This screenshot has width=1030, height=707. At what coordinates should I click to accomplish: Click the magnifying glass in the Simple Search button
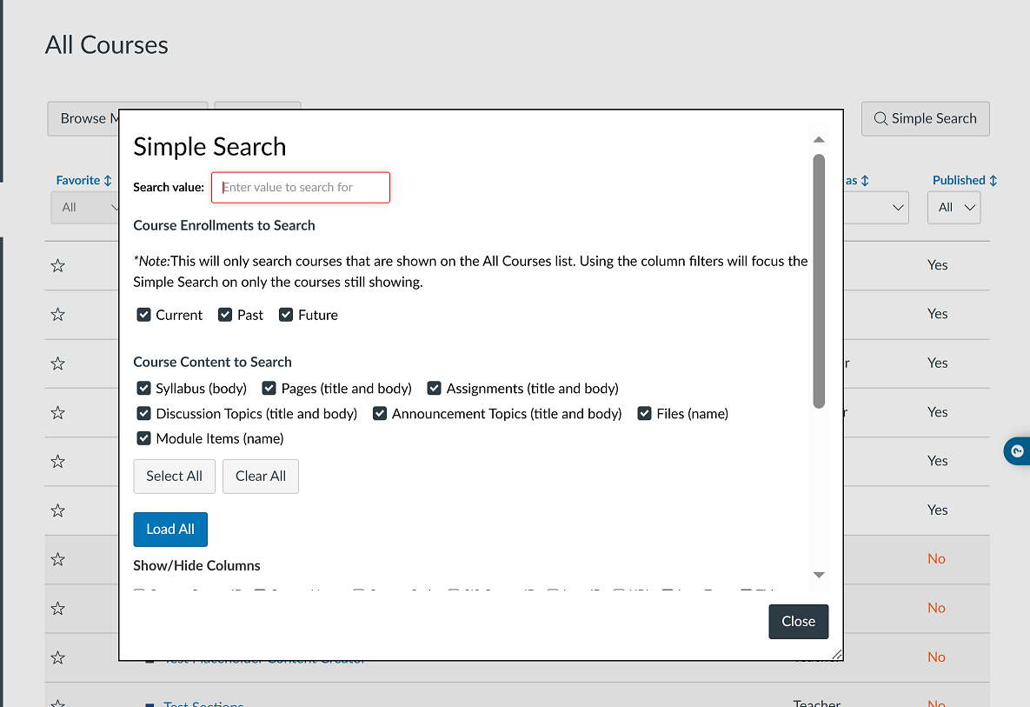tap(881, 118)
